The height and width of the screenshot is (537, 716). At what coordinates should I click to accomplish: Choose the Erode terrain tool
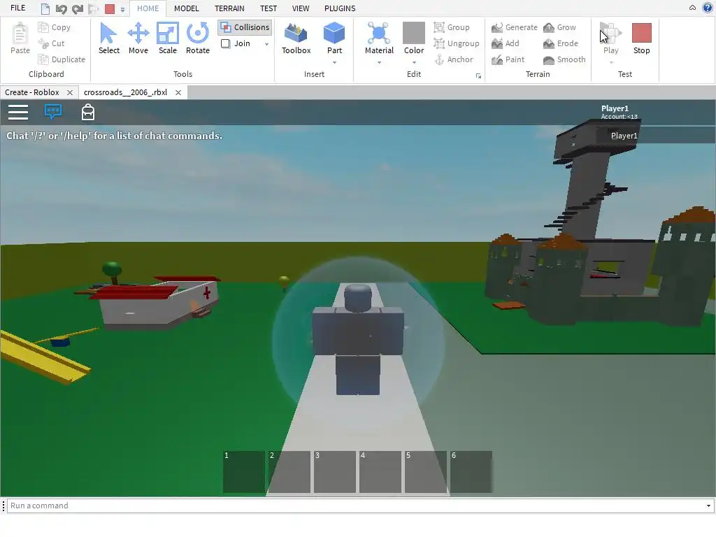coord(561,43)
